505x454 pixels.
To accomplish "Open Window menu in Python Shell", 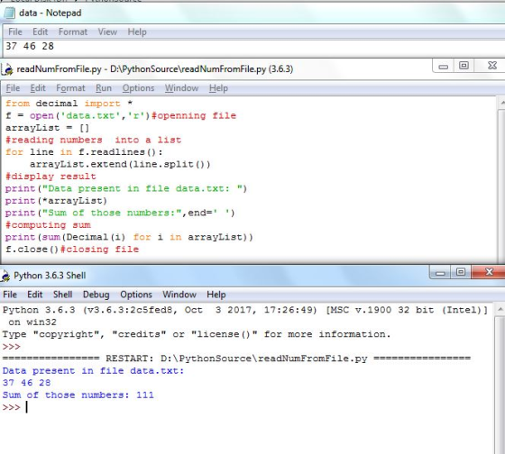I will point(179,295).
